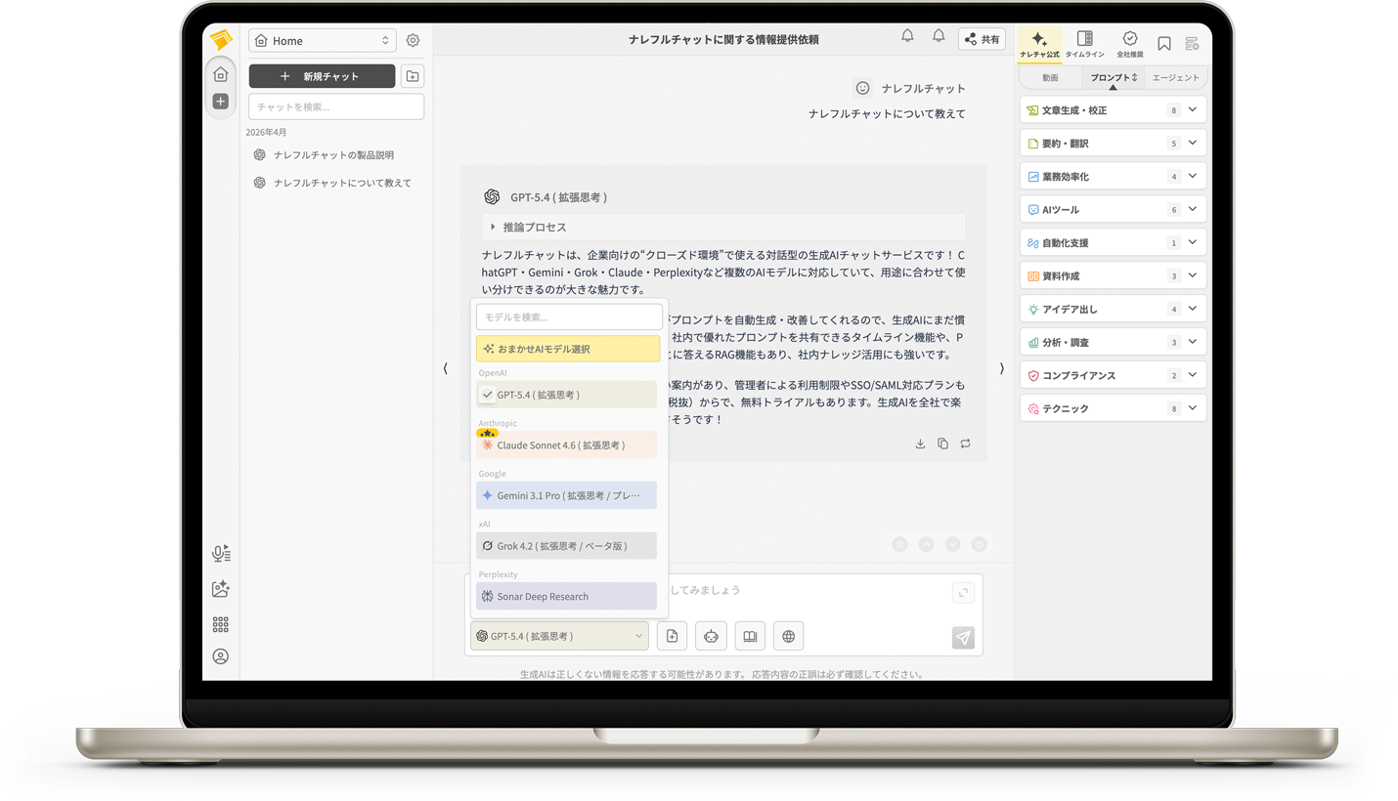Switch to エージェント sub-tab
Screen dimensions: 1398x801
(x=1175, y=77)
